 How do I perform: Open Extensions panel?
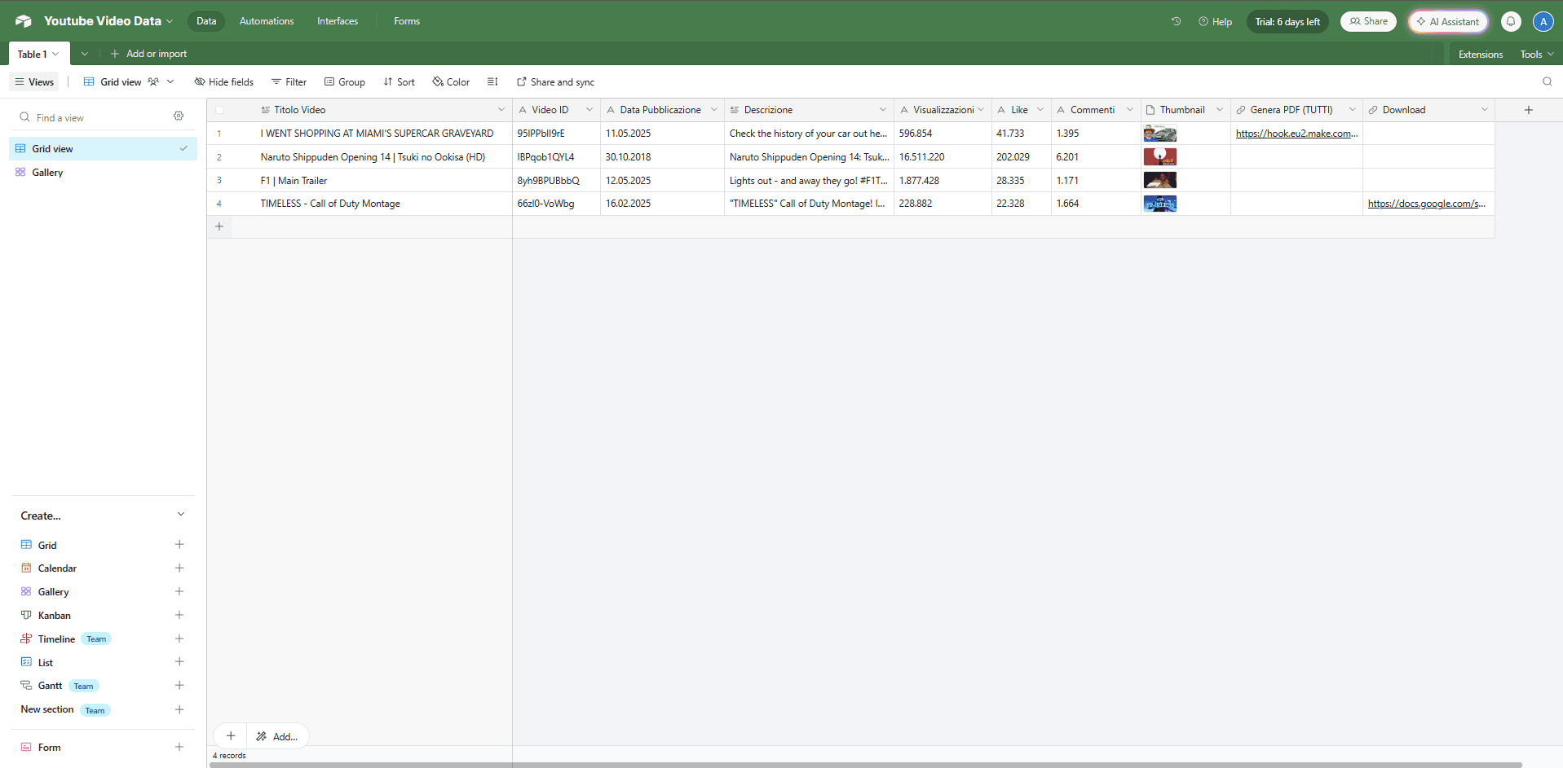1481,55
